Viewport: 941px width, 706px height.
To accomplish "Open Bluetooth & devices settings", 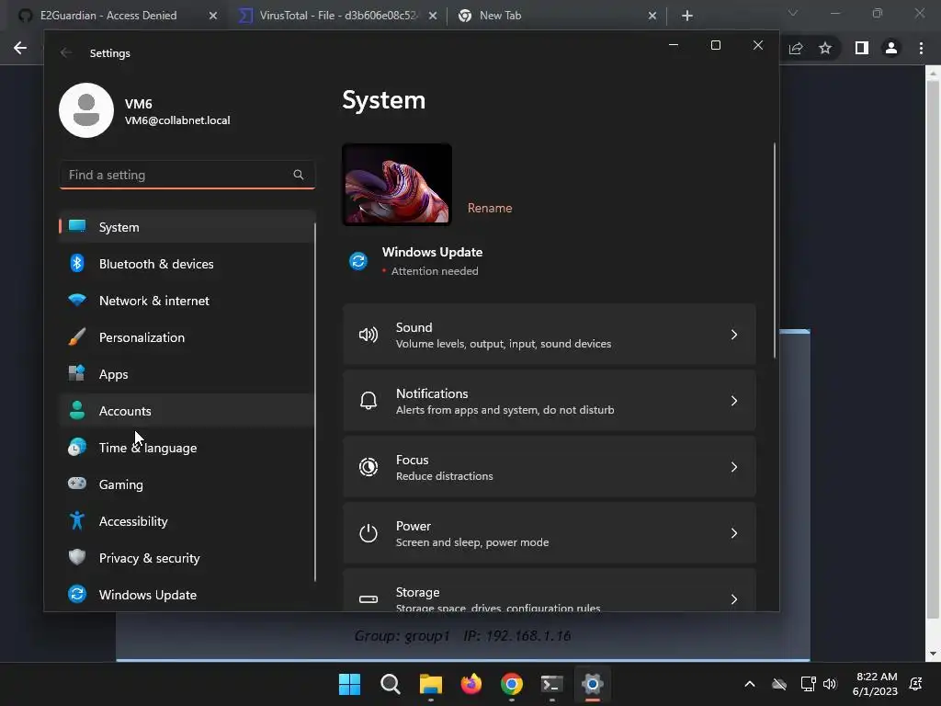I will tap(187, 264).
